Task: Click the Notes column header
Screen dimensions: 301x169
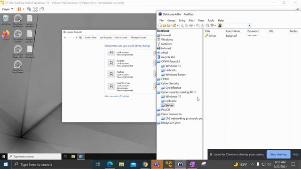Action: (294, 31)
